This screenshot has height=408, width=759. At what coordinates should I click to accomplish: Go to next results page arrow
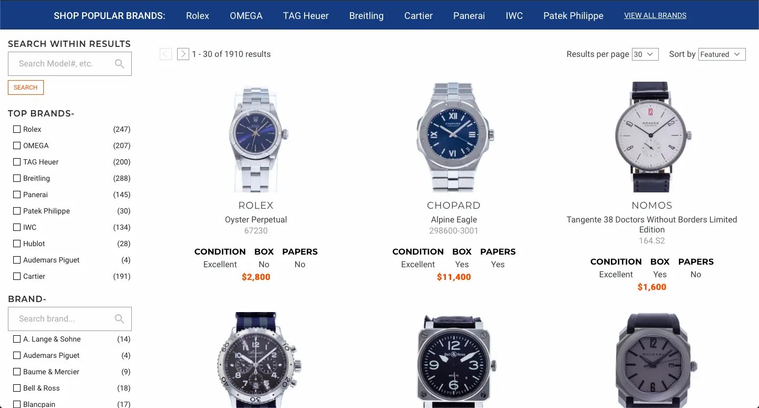(183, 54)
